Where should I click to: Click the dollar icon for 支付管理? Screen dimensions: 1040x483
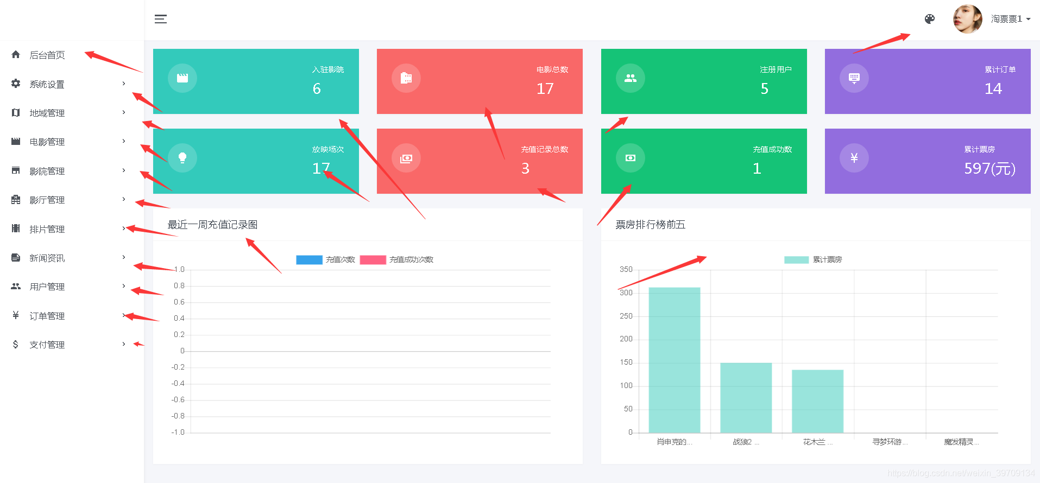point(16,345)
